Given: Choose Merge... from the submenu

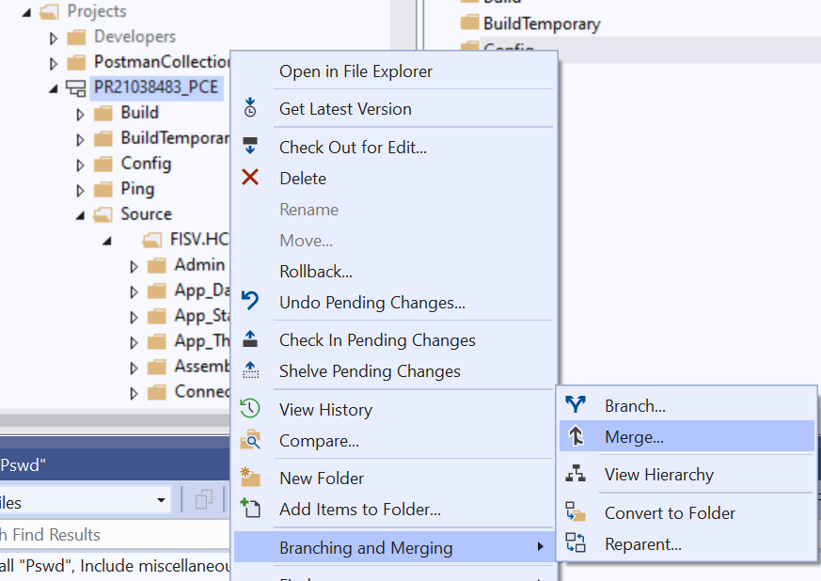Looking at the screenshot, I should (634, 436).
